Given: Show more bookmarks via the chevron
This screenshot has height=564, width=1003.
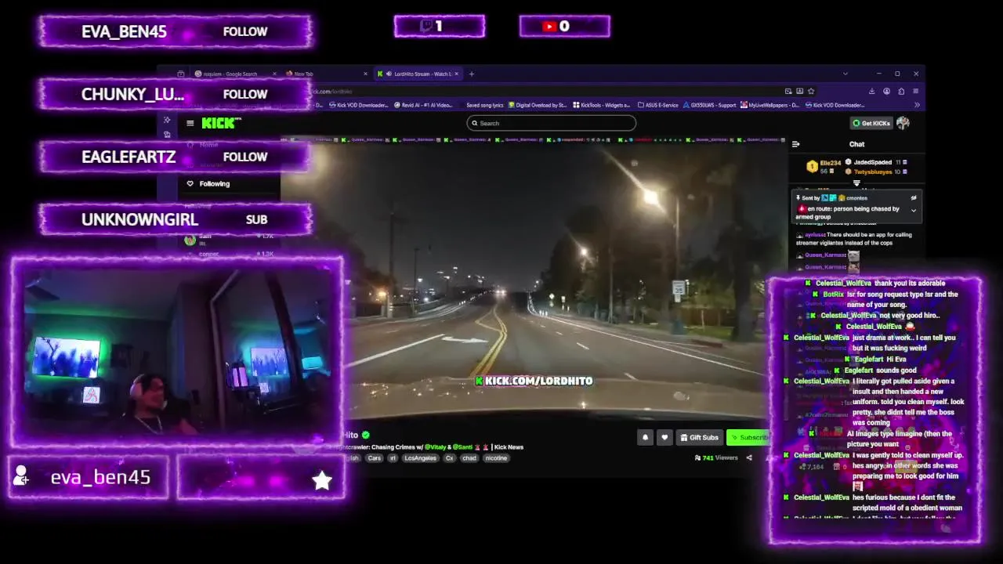Looking at the screenshot, I should pos(916,105).
